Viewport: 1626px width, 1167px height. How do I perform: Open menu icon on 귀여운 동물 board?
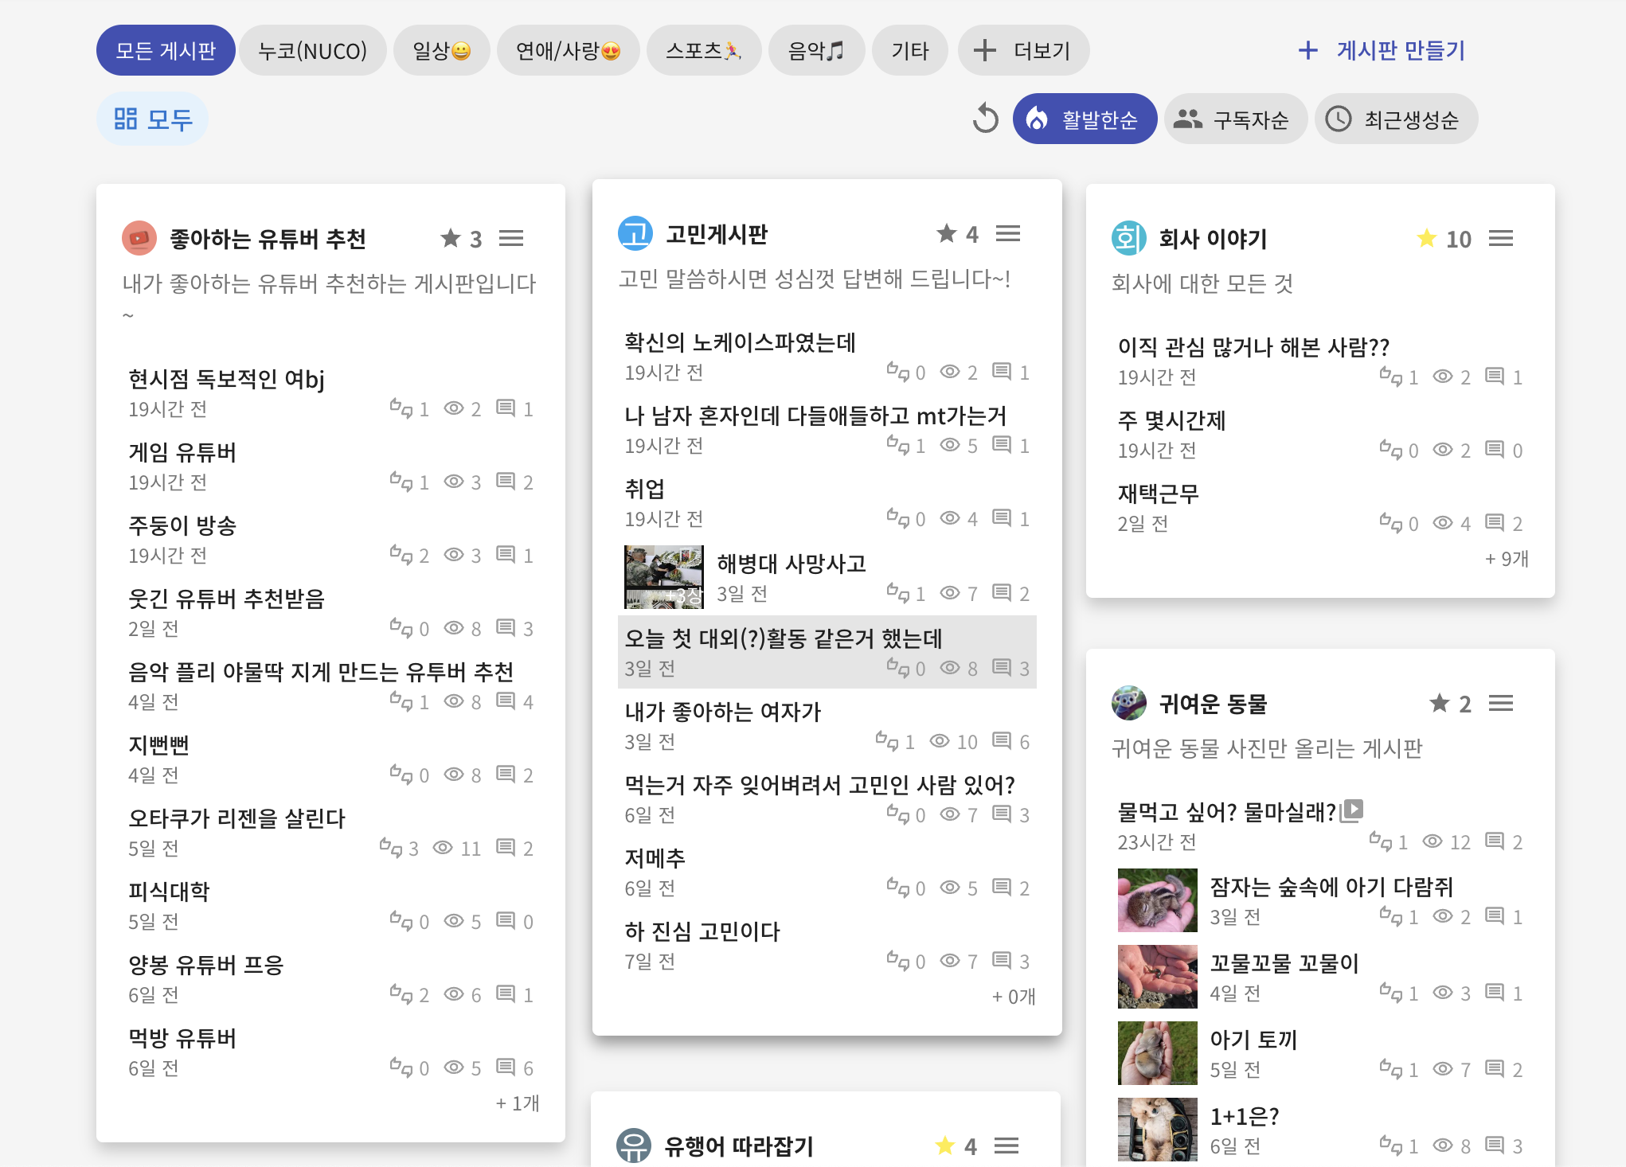[x=1500, y=704]
